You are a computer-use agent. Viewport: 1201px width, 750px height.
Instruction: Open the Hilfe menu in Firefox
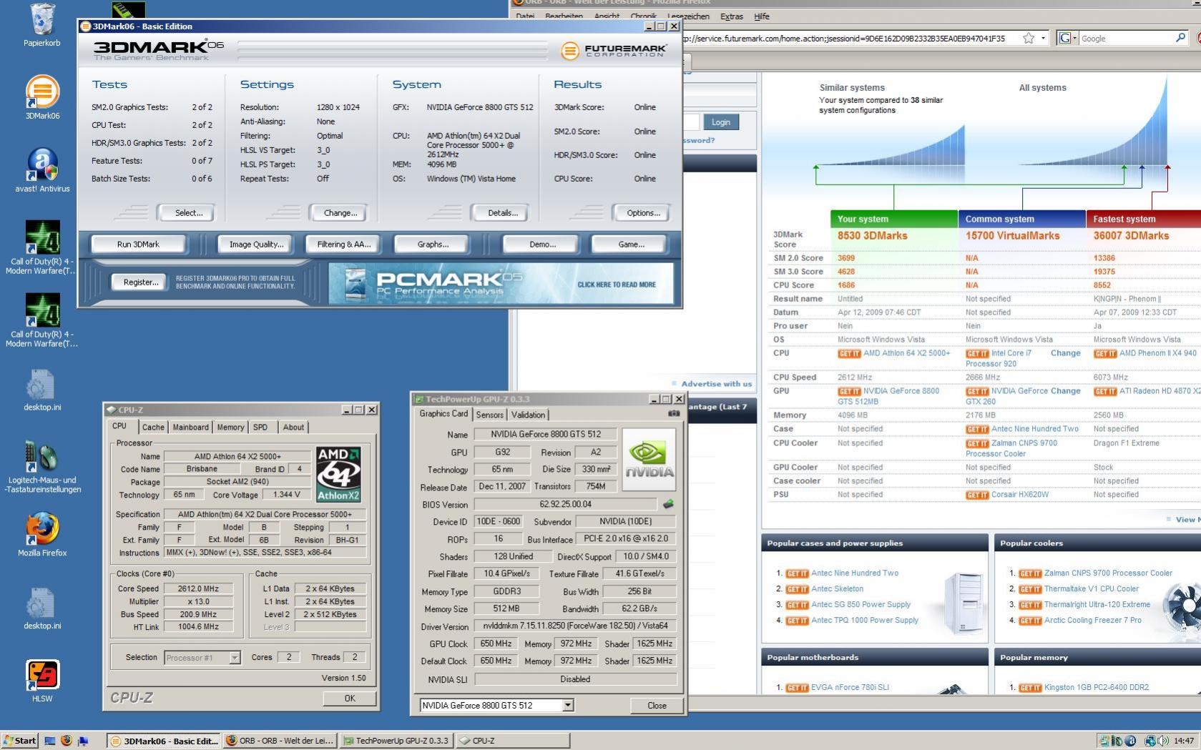(762, 16)
